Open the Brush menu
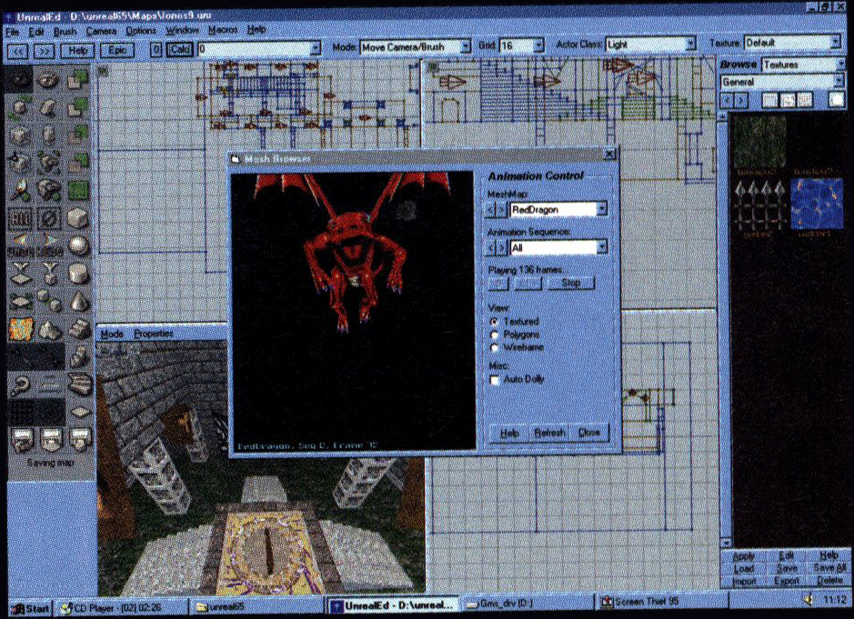The image size is (854, 619). (x=65, y=32)
